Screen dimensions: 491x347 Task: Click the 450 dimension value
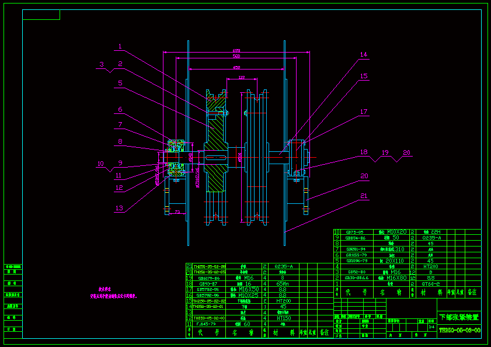(236, 67)
